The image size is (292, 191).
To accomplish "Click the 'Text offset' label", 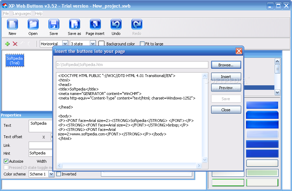I will coord(13,137).
